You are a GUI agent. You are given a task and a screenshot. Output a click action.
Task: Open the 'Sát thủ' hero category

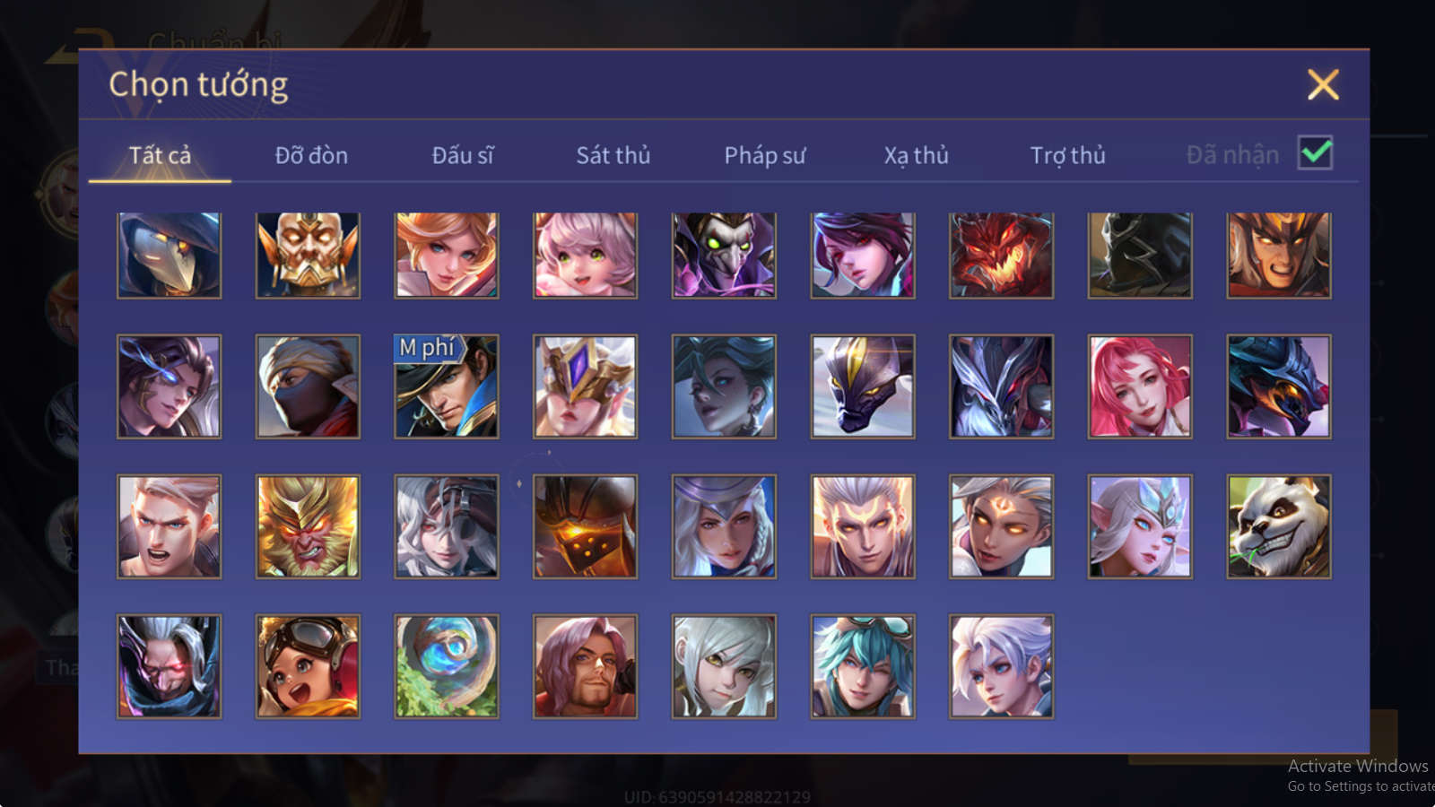point(613,155)
